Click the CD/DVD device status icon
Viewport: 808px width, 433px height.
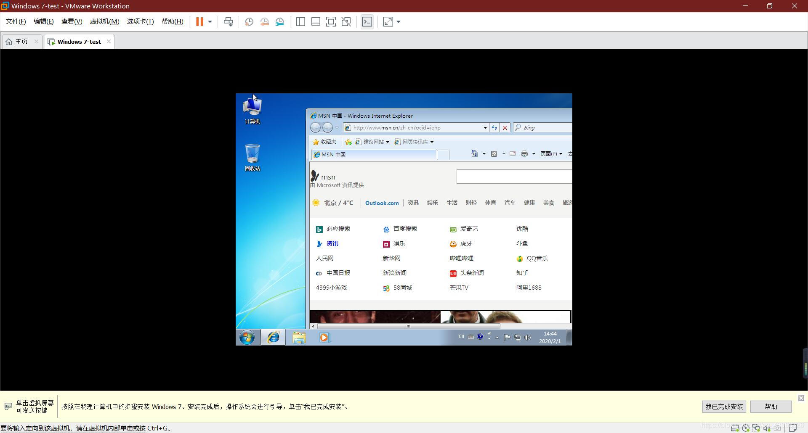point(746,428)
